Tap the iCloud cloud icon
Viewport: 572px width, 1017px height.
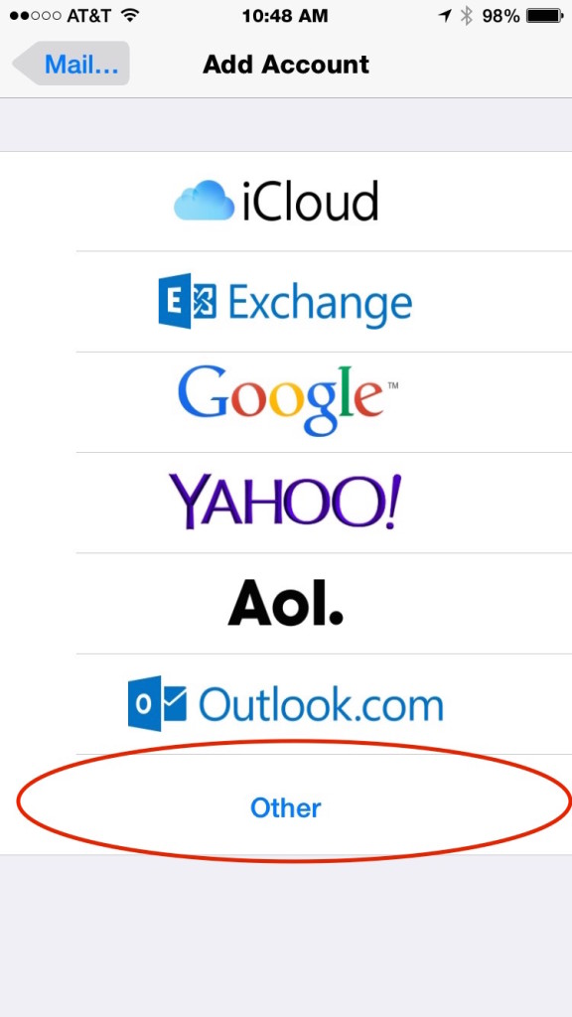pyautogui.click(x=204, y=201)
